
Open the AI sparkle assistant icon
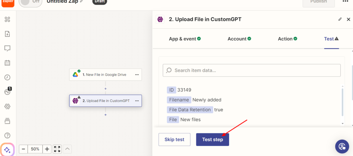click(7, 150)
